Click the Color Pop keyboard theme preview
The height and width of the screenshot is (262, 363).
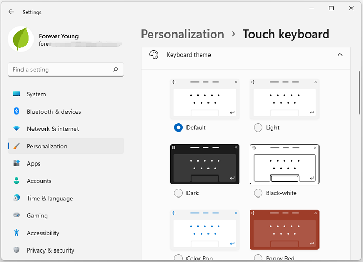205,230
